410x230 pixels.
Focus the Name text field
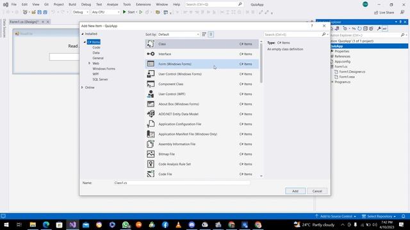click(182, 183)
